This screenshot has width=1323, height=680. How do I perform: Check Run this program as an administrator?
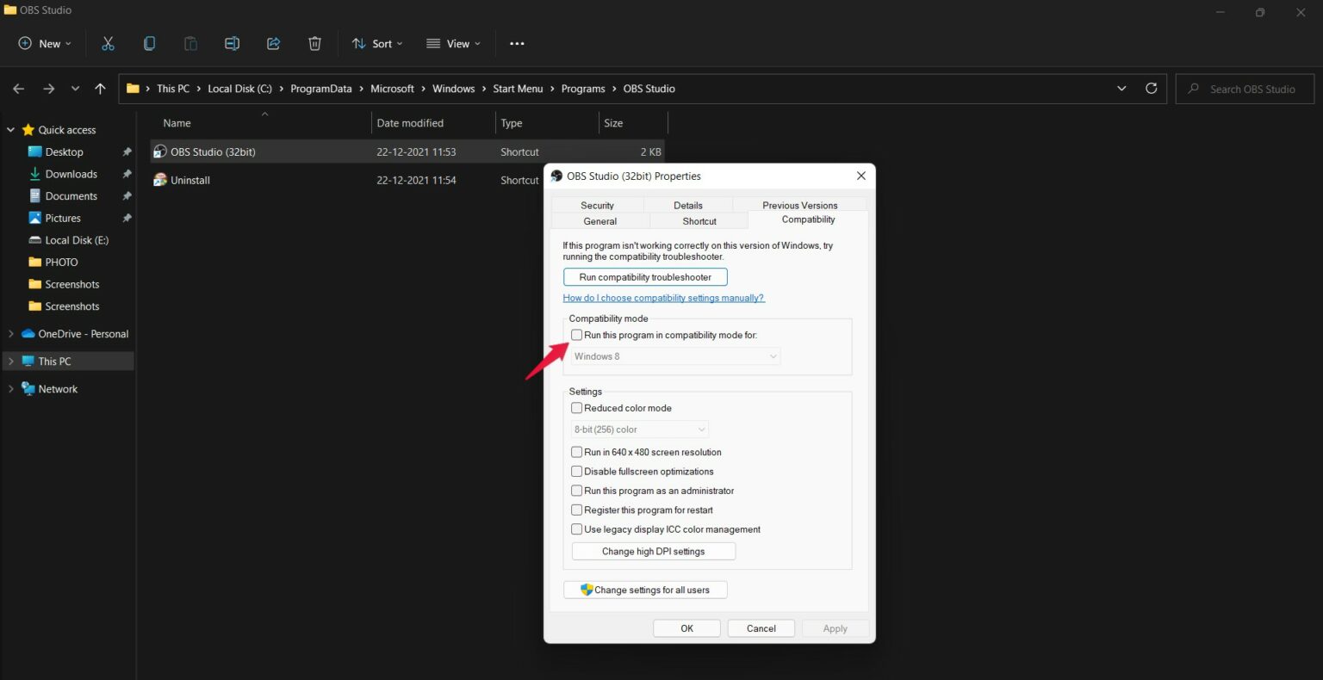576,491
